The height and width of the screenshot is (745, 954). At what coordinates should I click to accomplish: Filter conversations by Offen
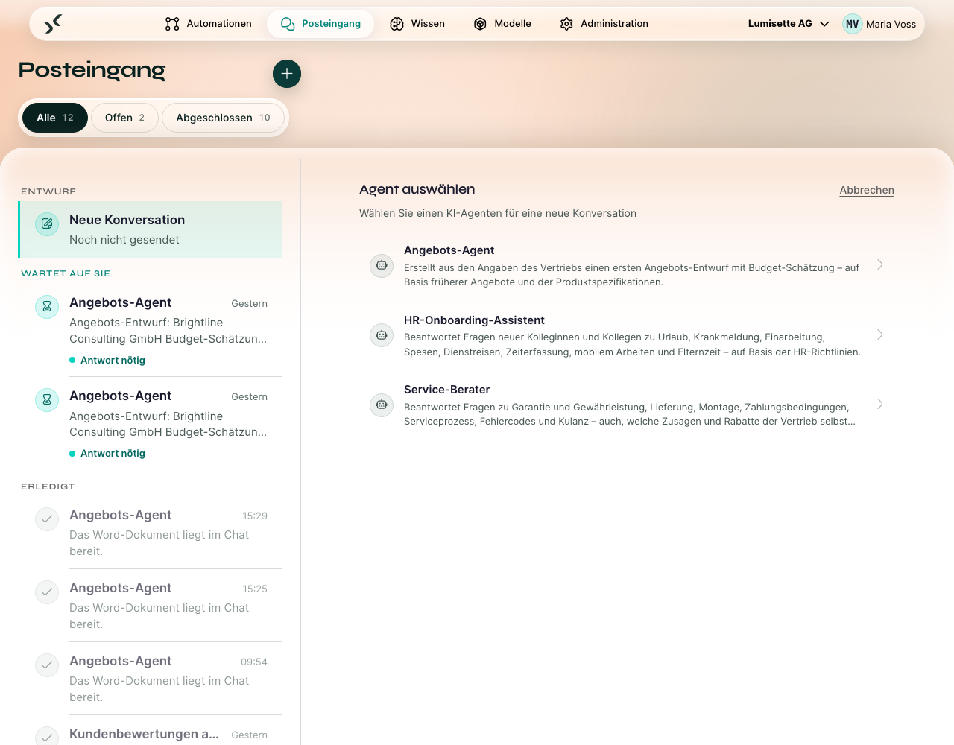(124, 118)
